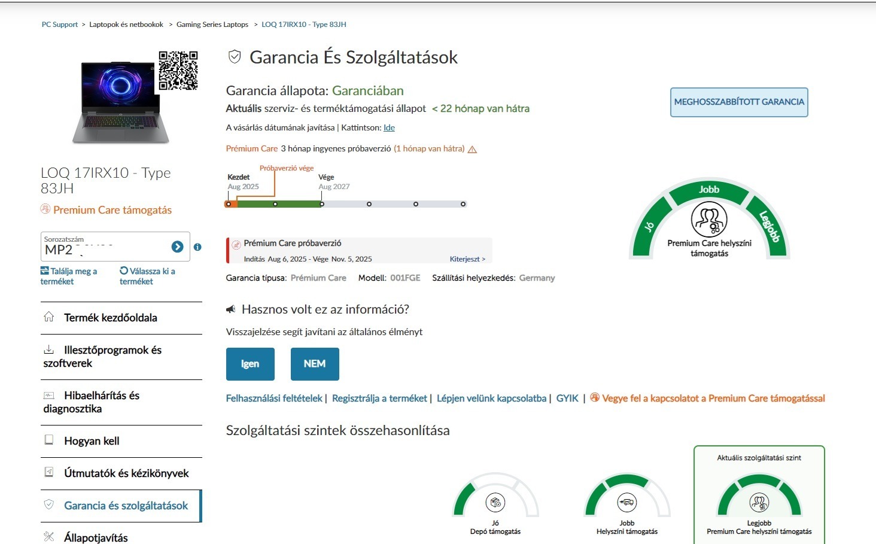Click the Premium Care trial badge icon
Viewport: 876px width, 544px height.
click(236, 244)
